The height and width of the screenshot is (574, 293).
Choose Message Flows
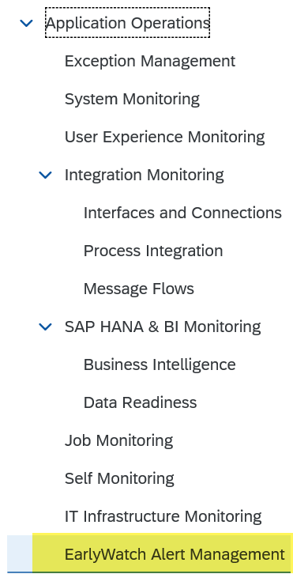(x=139, y=289)
